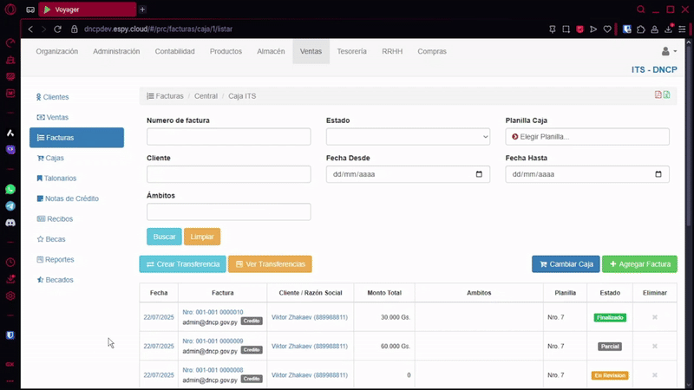Click the delete X for invoice 0000010
The width and height of the screenshot is (694, 390).
(x=654, y=317)
